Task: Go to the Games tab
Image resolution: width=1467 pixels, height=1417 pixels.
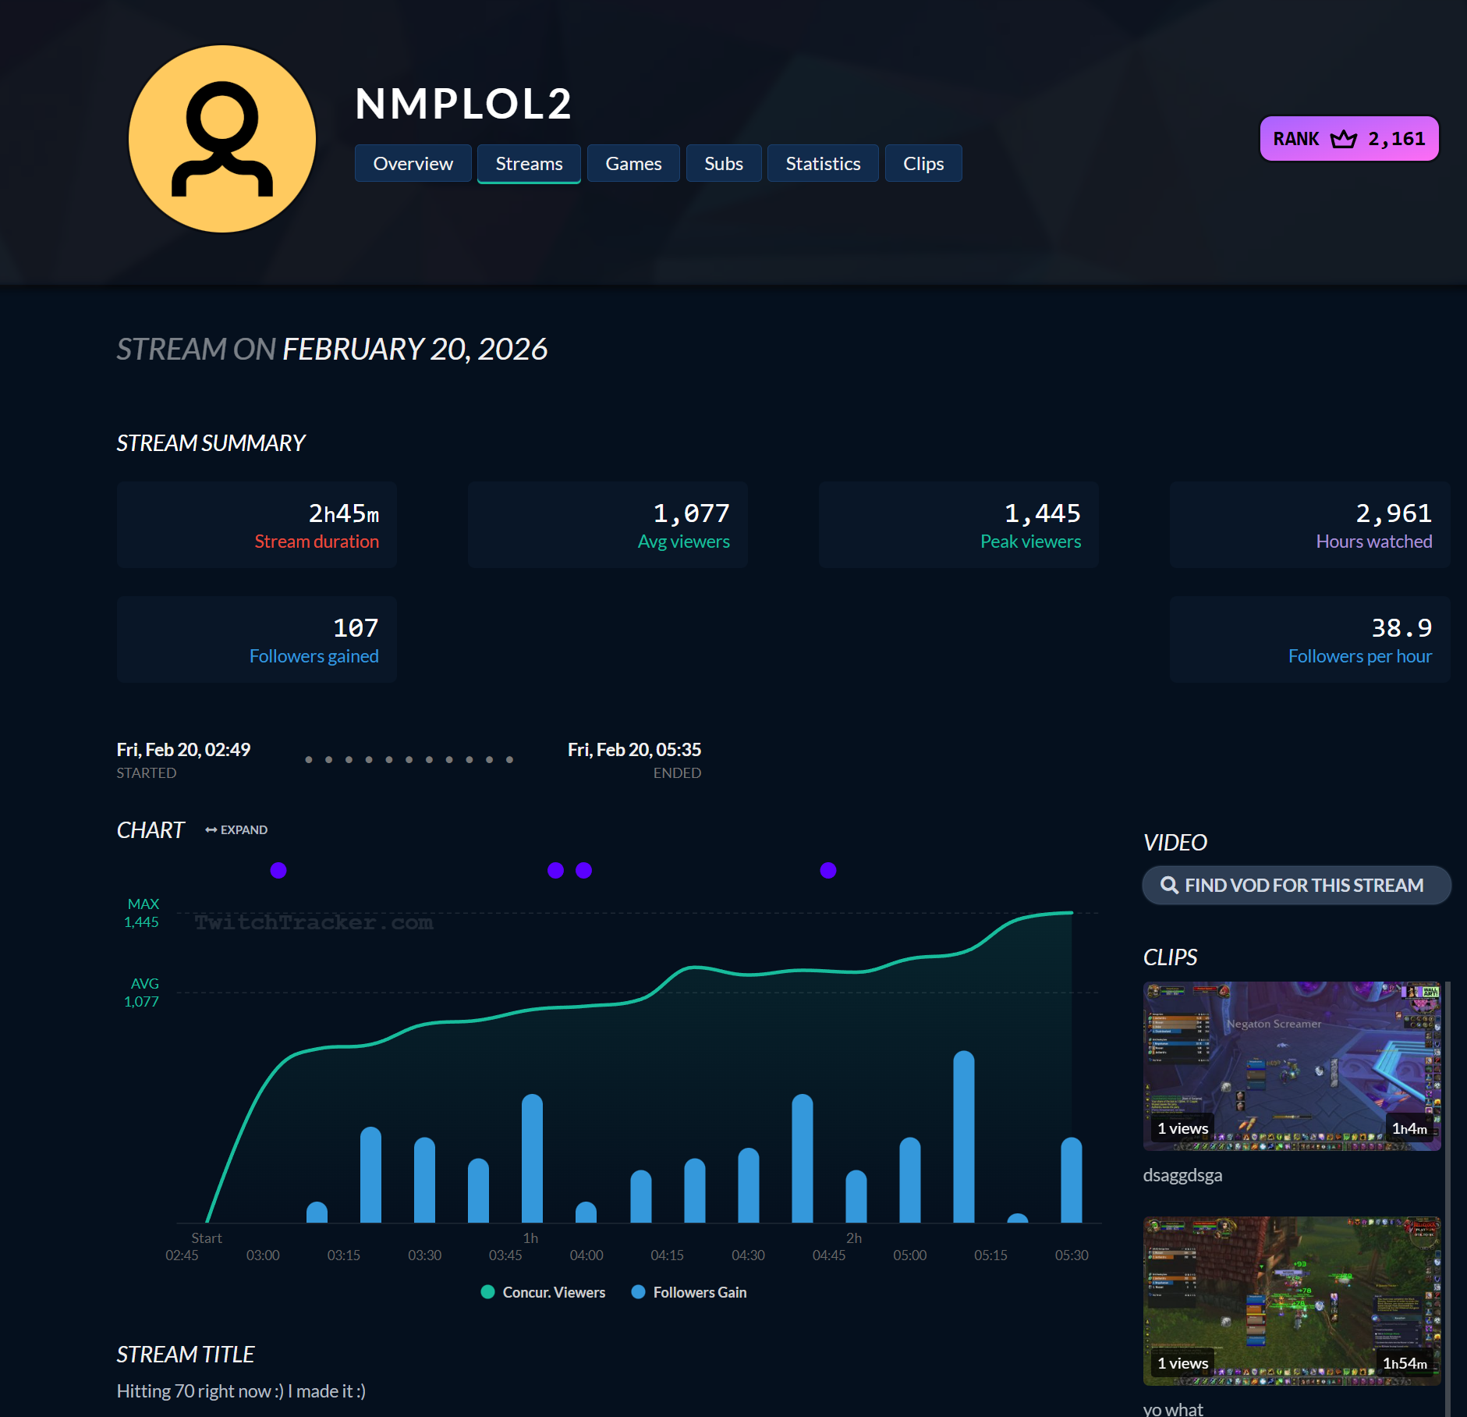Action: coord(633,163)
